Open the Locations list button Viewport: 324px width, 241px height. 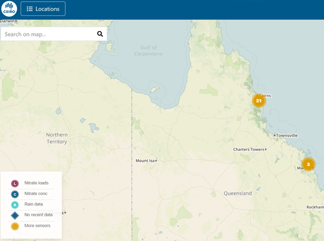tap(43, 9)
